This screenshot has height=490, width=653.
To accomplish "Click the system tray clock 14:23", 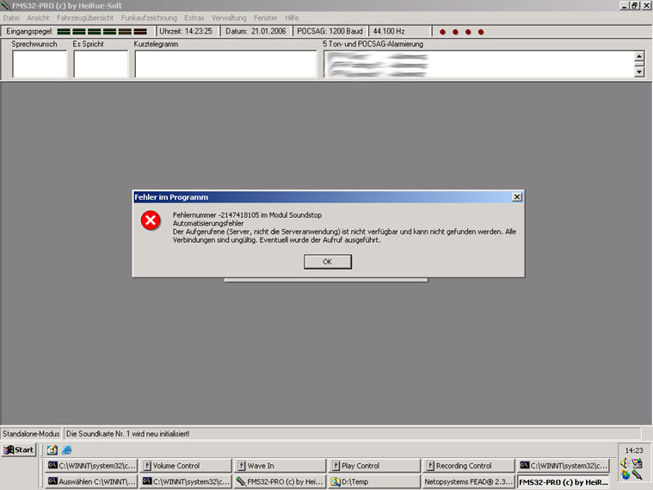I will (634, 450).
